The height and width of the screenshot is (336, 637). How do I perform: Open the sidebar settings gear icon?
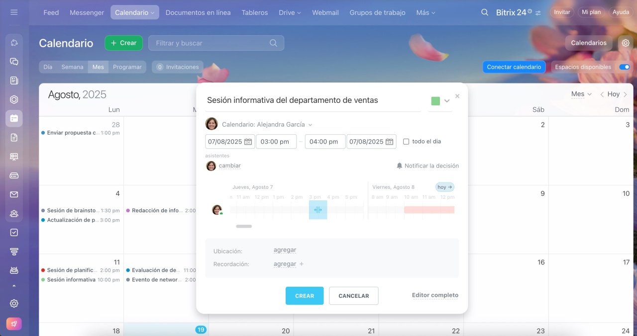tap(14, 303)
